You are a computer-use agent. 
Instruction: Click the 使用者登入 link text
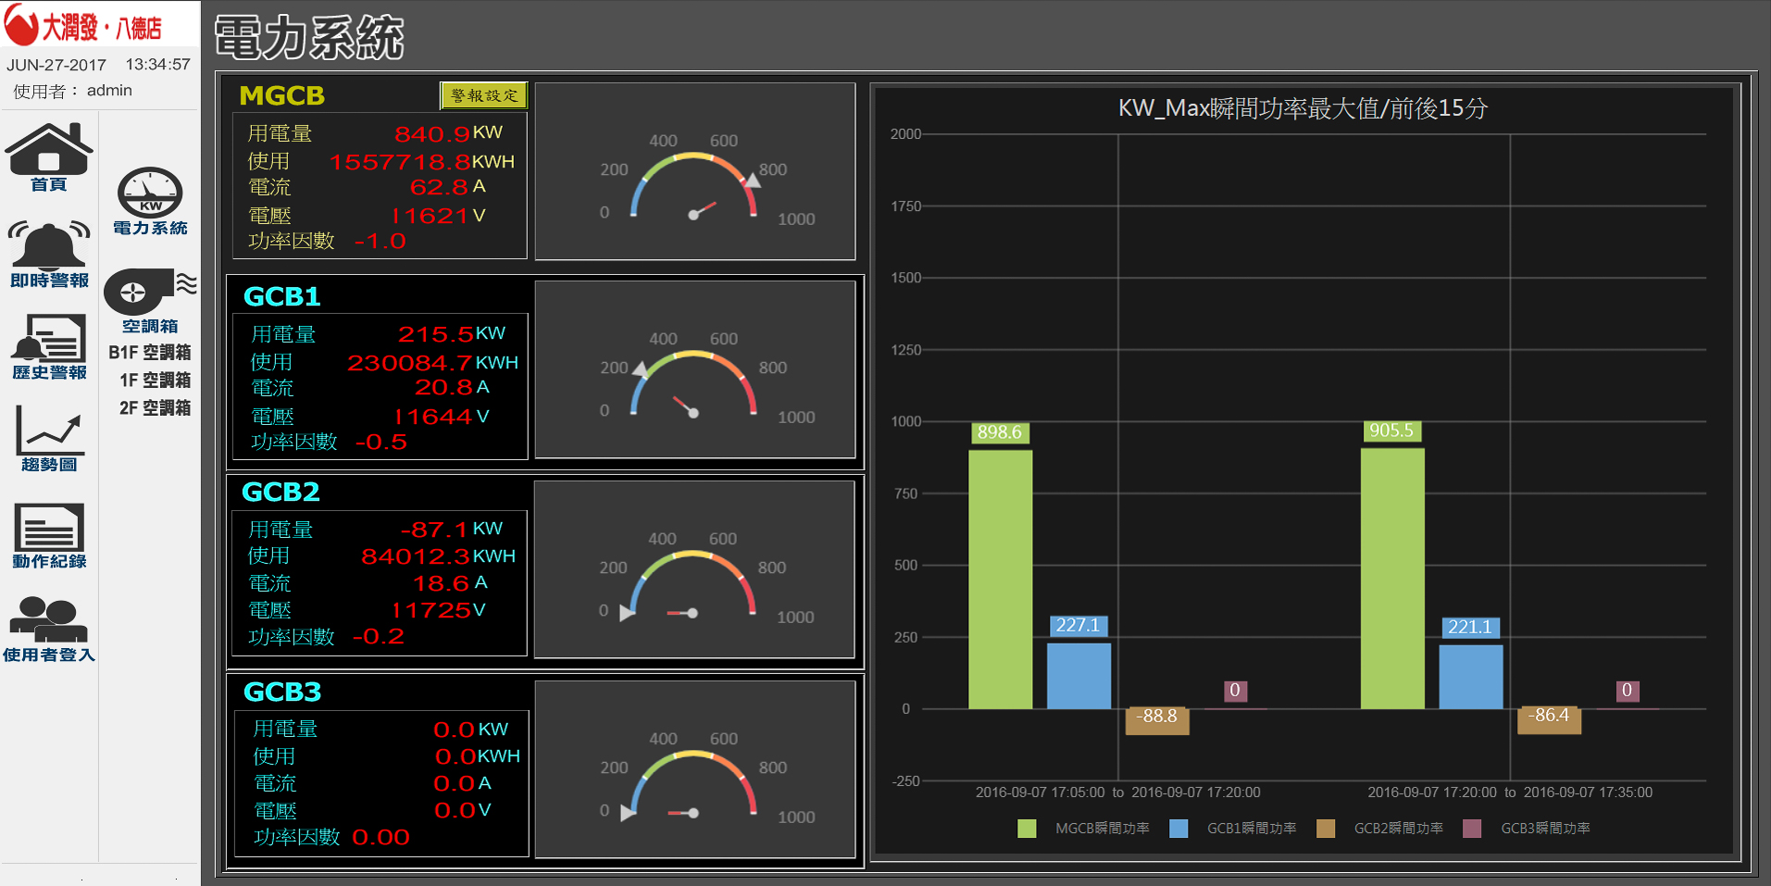[49, 655]
